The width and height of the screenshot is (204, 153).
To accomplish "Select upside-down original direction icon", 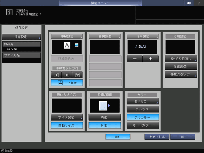I will click(77, 75).
